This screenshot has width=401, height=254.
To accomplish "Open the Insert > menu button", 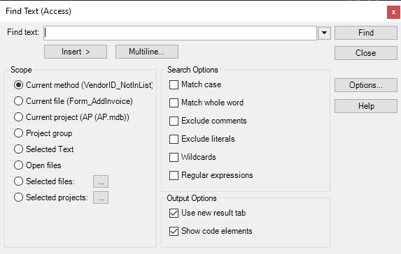I will [x=76, y=52].
